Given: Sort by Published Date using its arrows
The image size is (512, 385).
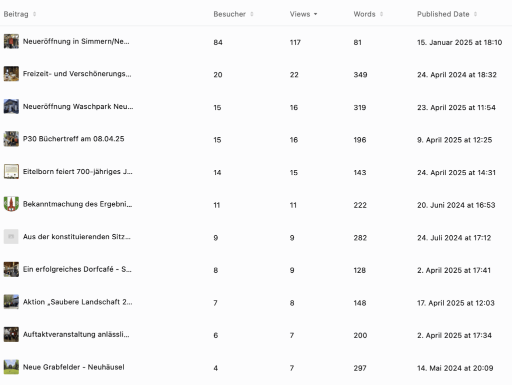Looking at the screenshot, I should tap(475, 14).
